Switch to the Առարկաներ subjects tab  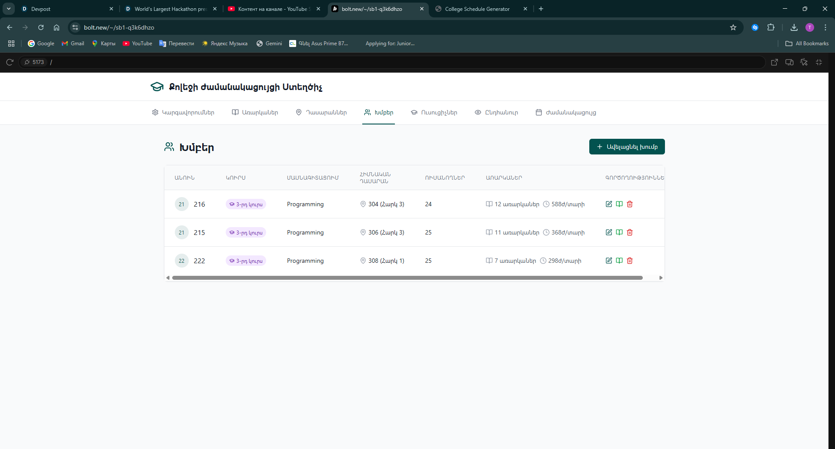point(255,112)
